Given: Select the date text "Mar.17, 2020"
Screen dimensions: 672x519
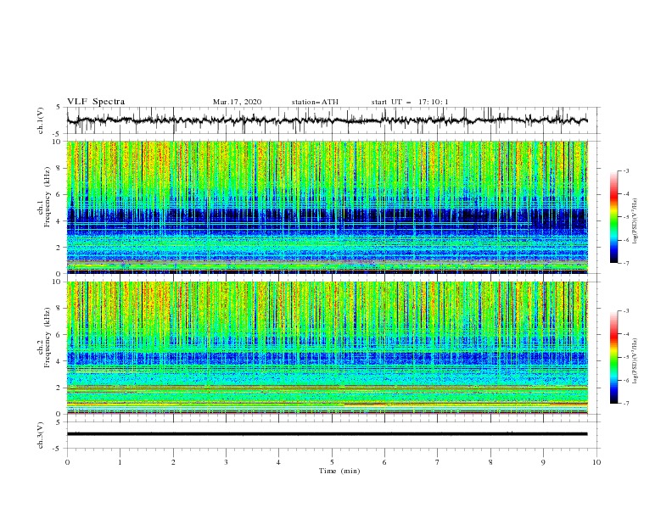Looking at the screenshot, I should pos(237,102).
